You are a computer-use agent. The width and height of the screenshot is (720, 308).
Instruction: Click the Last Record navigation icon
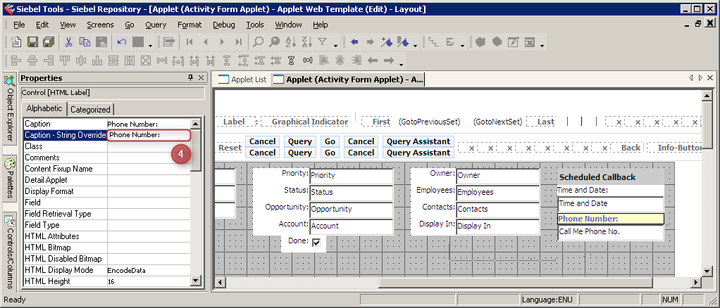(238, 42)
